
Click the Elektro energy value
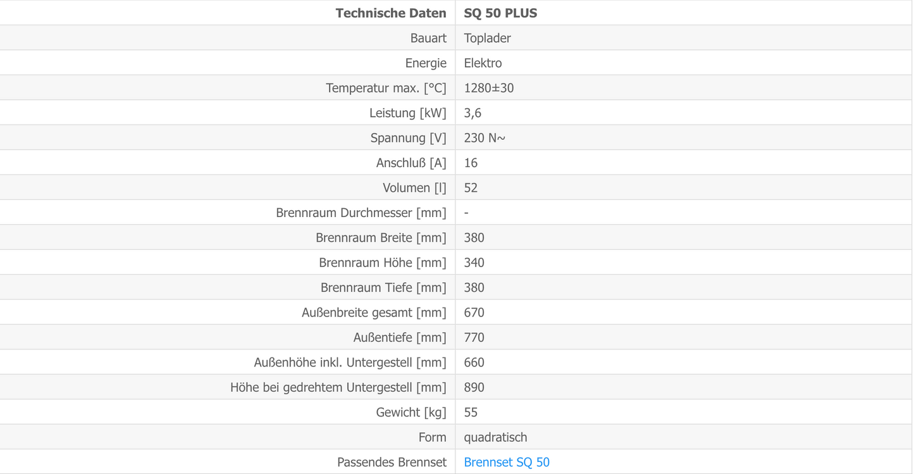(x=483, y=63)
